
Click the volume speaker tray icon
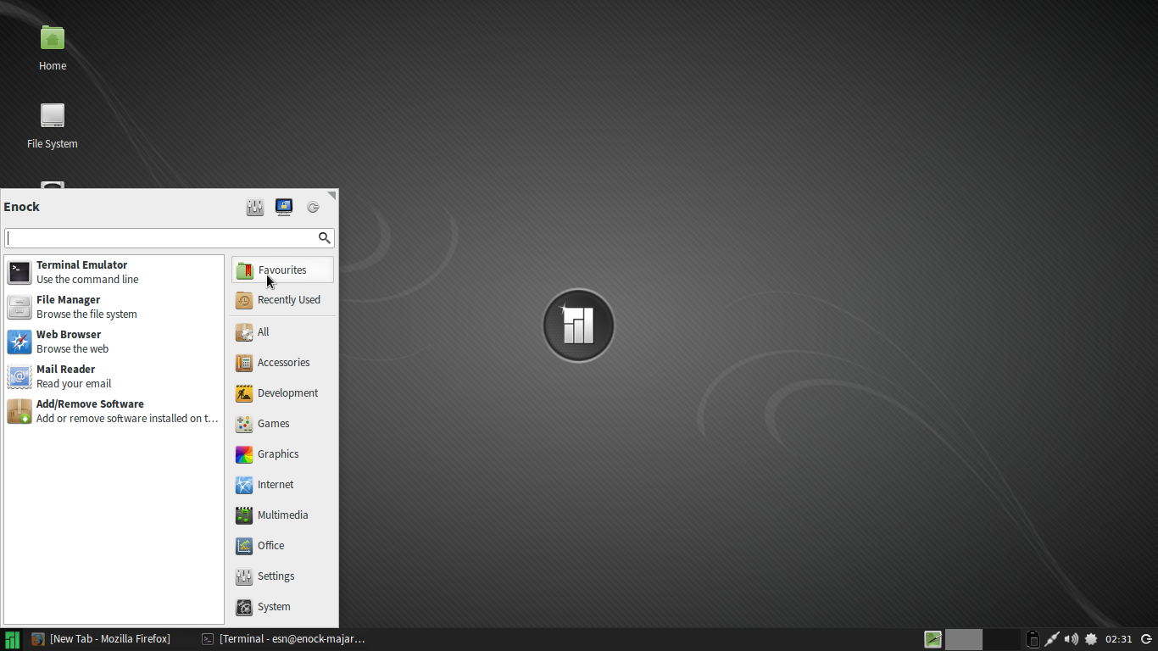pyautogui.click(x=1072, y=639)
